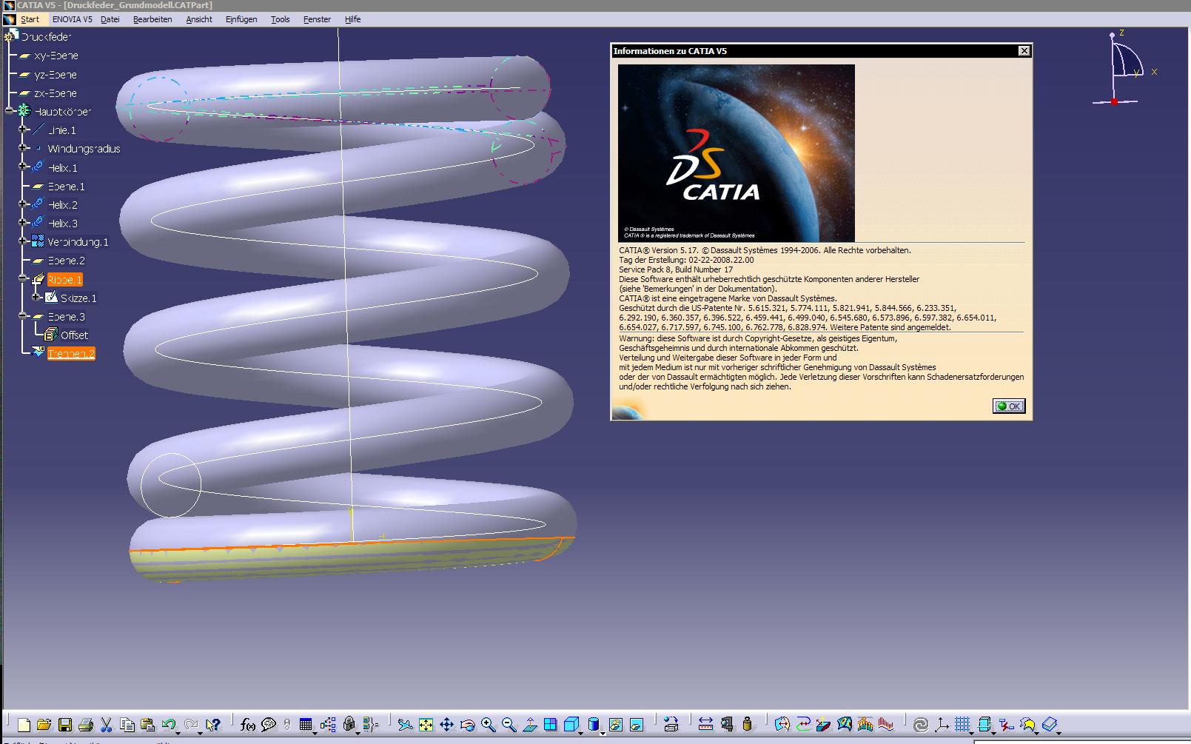
Task: Open the Einfügen menu
Action: click(x=241, y=19)
